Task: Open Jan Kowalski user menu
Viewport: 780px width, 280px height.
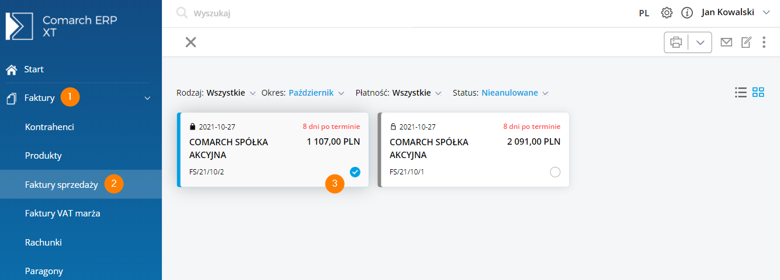Action: click(x=736, y=12)
